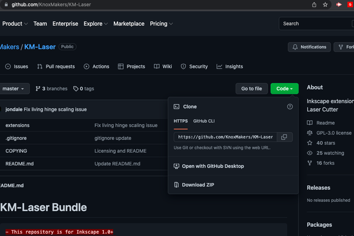Click the Go to file button
Image resolution: width=354 pixels, height=236 pixels.
coord(251,88)
